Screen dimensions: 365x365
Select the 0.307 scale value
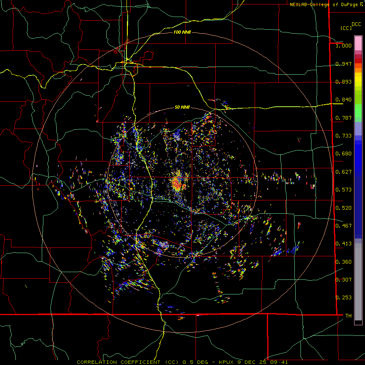[344, 280]
